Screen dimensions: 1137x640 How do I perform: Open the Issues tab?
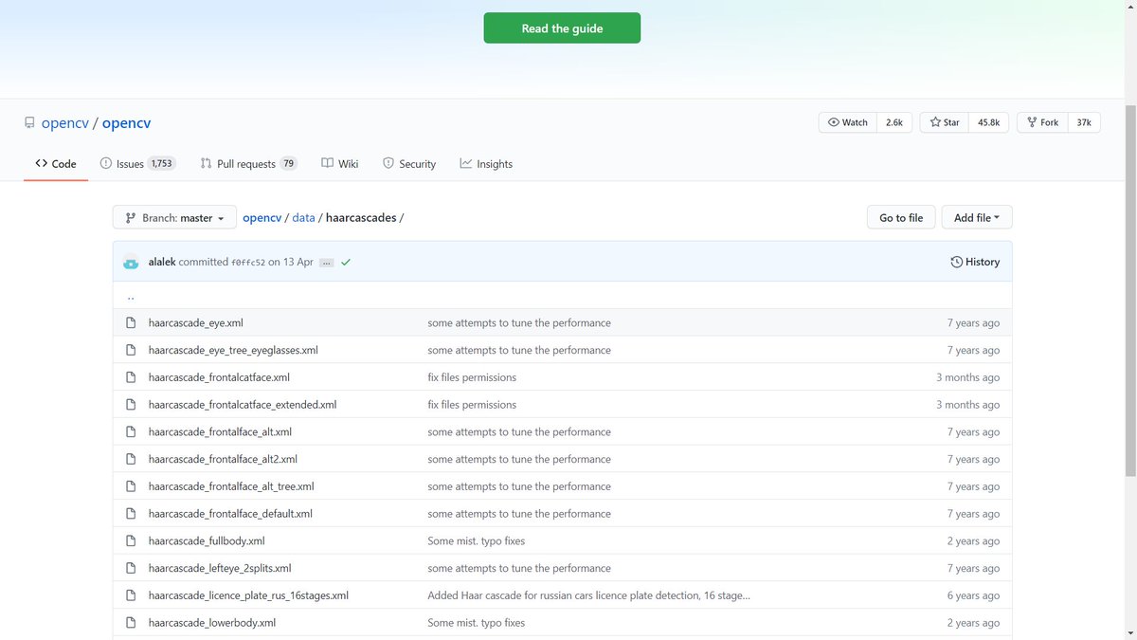(137, 164)
